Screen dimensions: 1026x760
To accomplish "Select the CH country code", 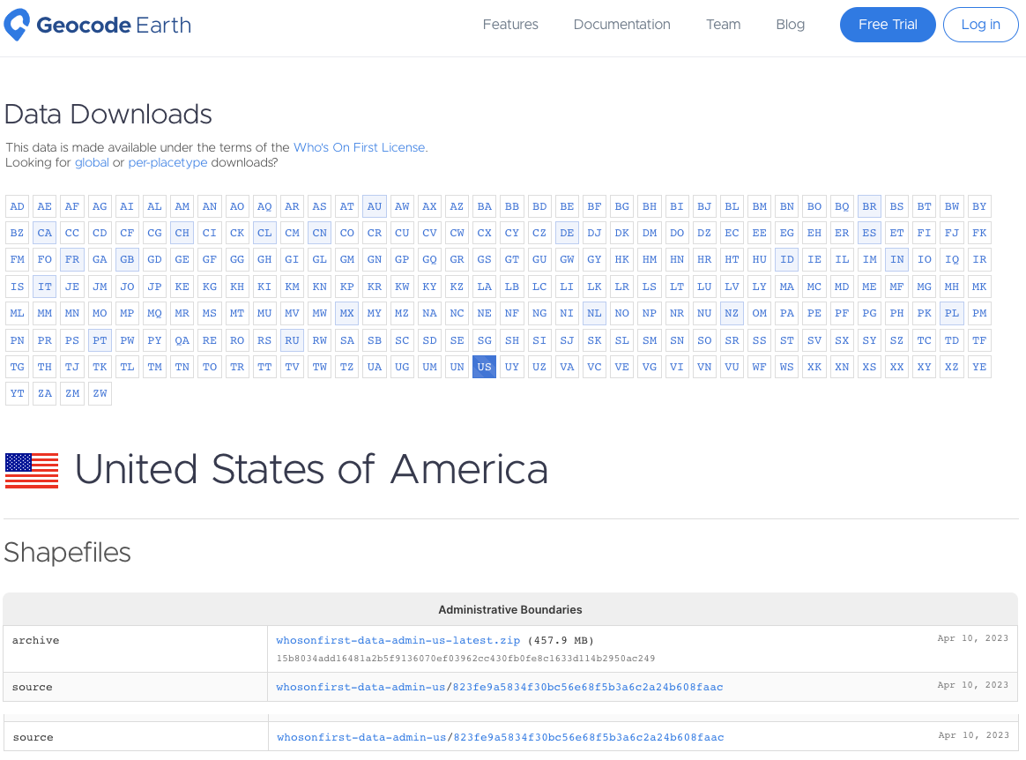I will pyautogui.click(x=182, y=233).
